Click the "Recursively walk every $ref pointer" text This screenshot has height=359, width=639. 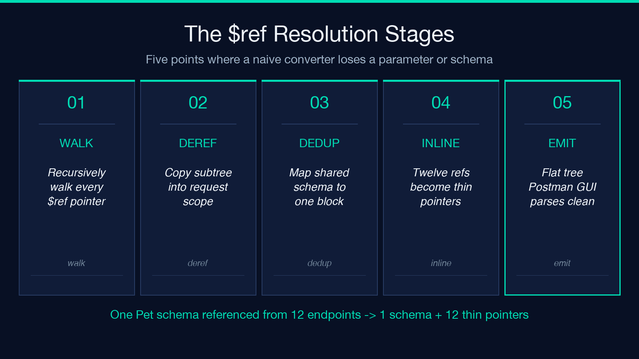tap(76, 187)
